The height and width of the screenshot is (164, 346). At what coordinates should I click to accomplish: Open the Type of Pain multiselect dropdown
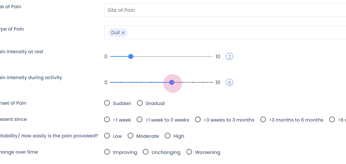coord(234,33)
